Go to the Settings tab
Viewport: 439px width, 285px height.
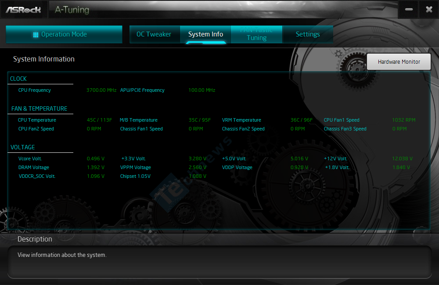pyautogui.click(x=308, y=34)
